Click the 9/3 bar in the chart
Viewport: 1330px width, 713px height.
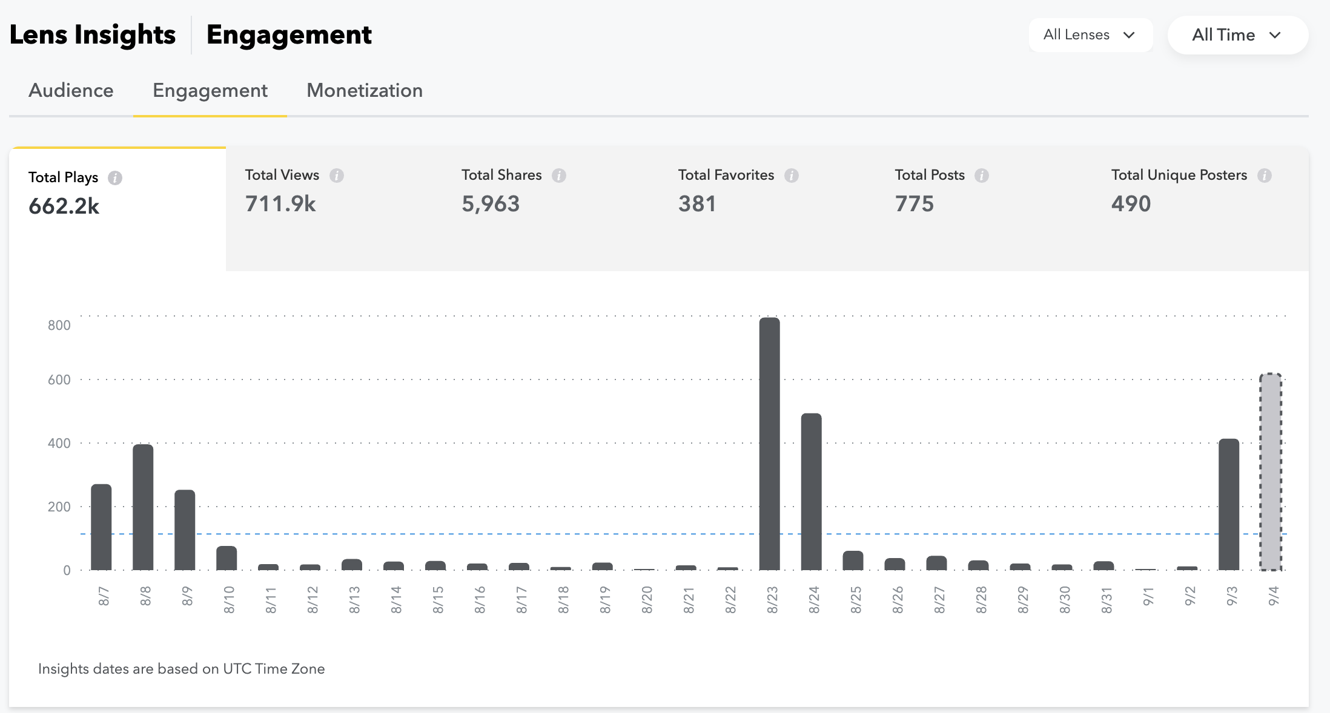[x=1229, y=504]
